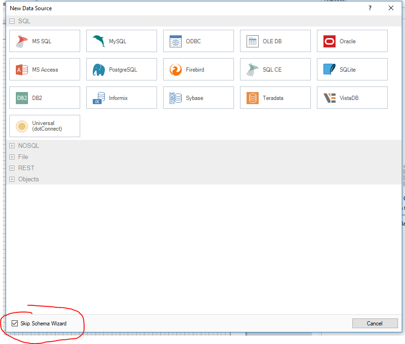Click the ODBC label text
This screenshot has height=344, width=405.
point(193,41)
